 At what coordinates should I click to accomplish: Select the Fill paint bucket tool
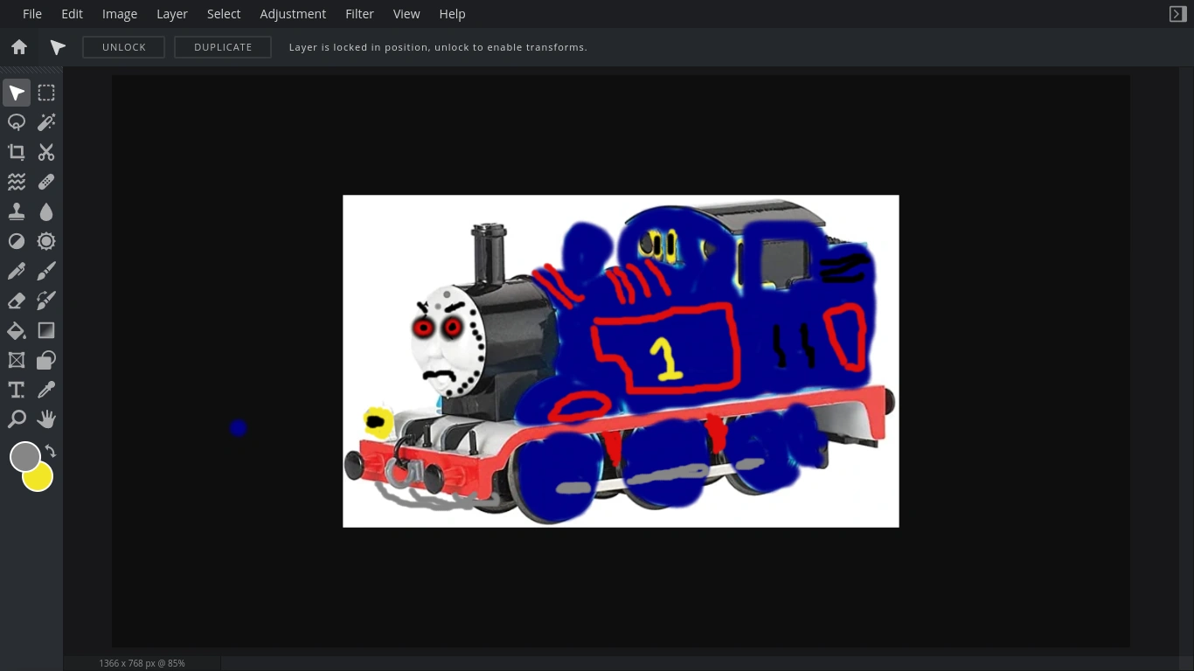[x=17, y=330]
